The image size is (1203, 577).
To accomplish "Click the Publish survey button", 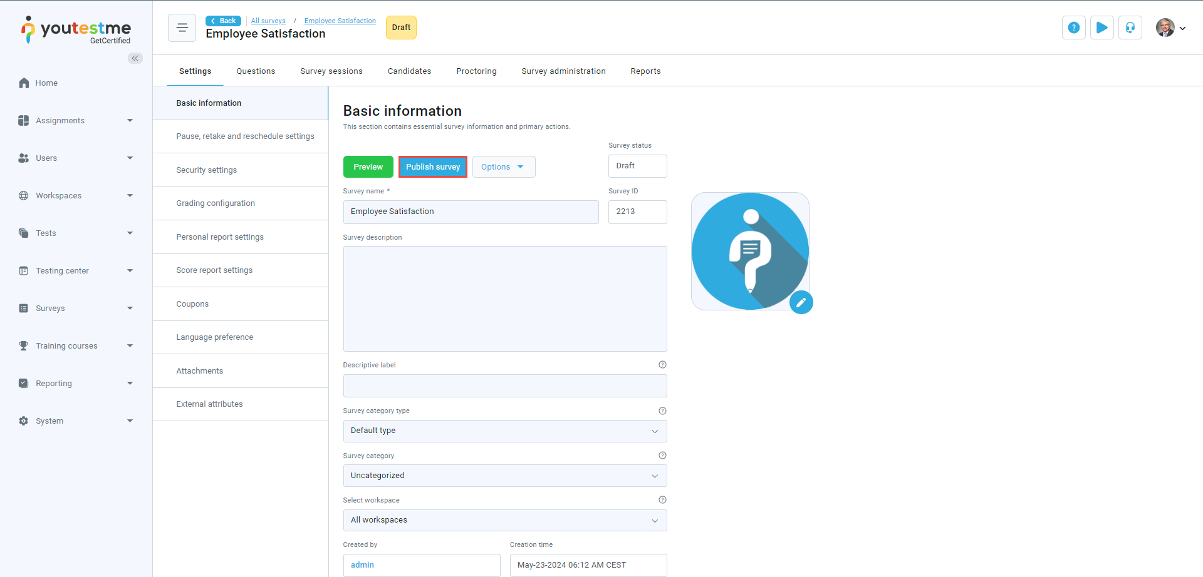I will [x=433, y=167].
